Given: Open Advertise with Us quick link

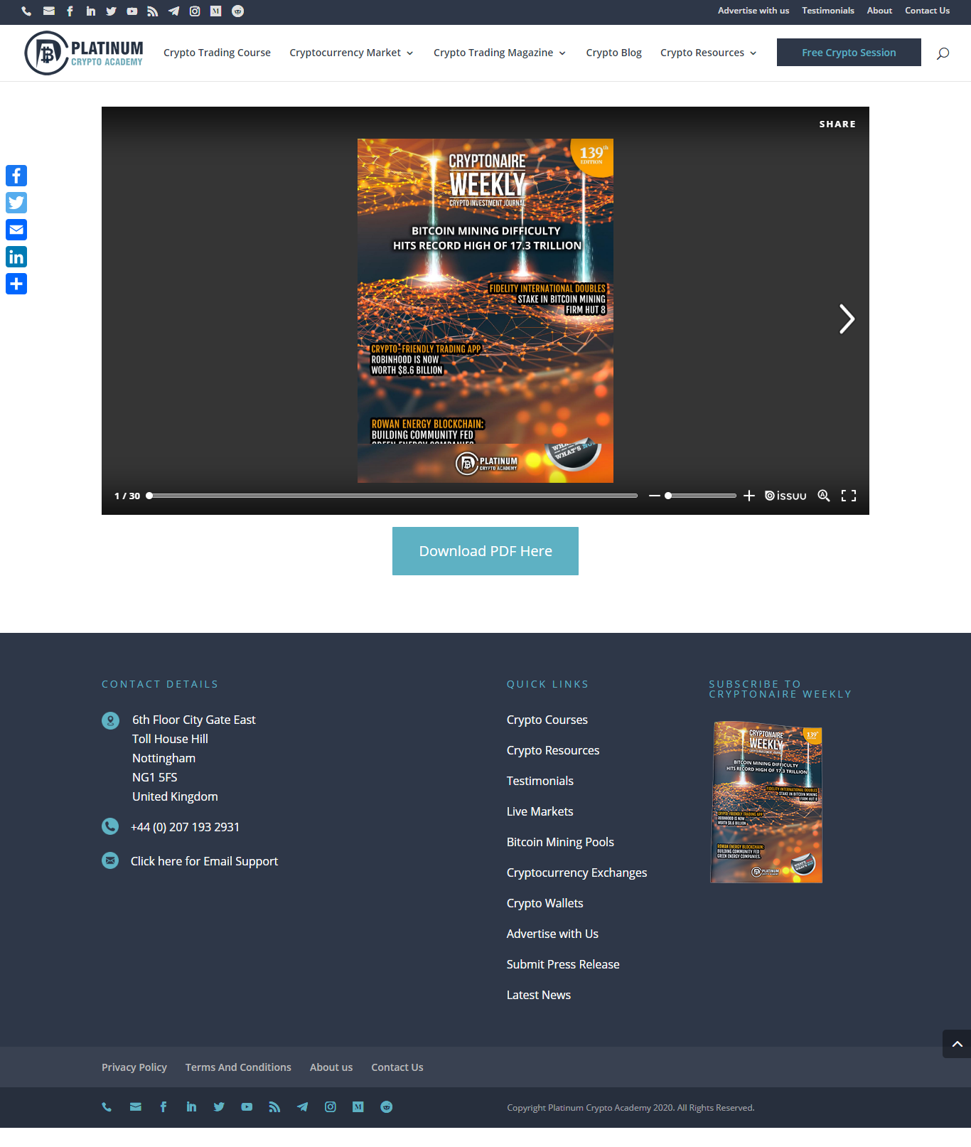Looking at the screenshot, I should coord(552,934).
